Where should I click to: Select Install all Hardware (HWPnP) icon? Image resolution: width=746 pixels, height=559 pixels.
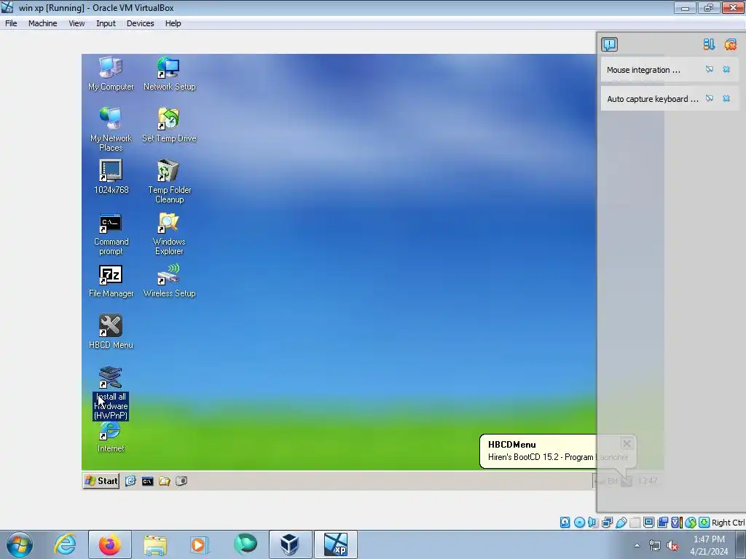click(111, 393)
